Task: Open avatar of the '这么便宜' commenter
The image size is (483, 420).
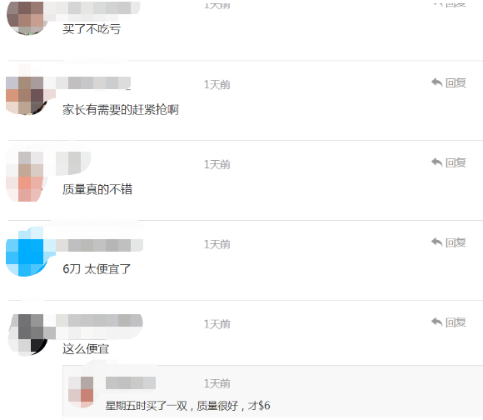Action: point(28,335)
